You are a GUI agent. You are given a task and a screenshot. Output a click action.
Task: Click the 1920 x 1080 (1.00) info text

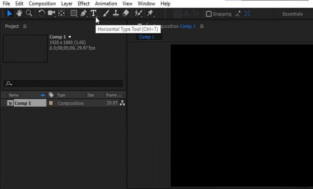[x=68, y=43]
